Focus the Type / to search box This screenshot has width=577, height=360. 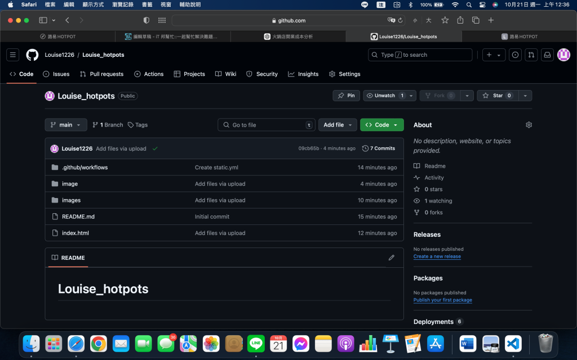(x=420, y=55)
